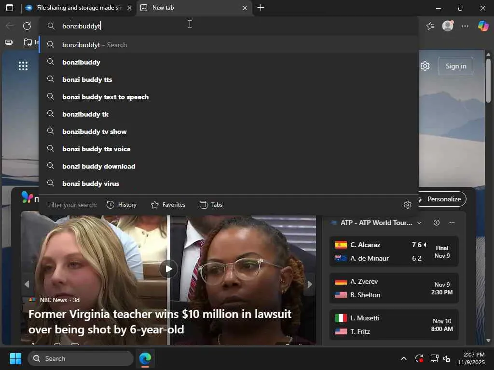Click the Windows taskbar Search box
494x370 pixels.
81,358
